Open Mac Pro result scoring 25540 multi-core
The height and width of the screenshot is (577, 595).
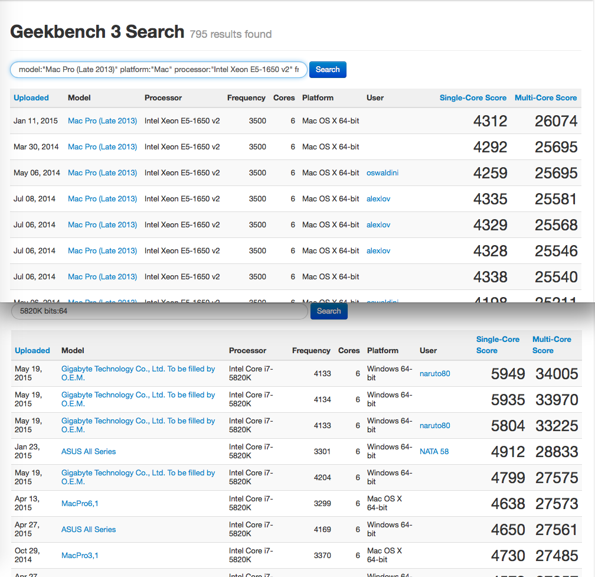point(103,277)
